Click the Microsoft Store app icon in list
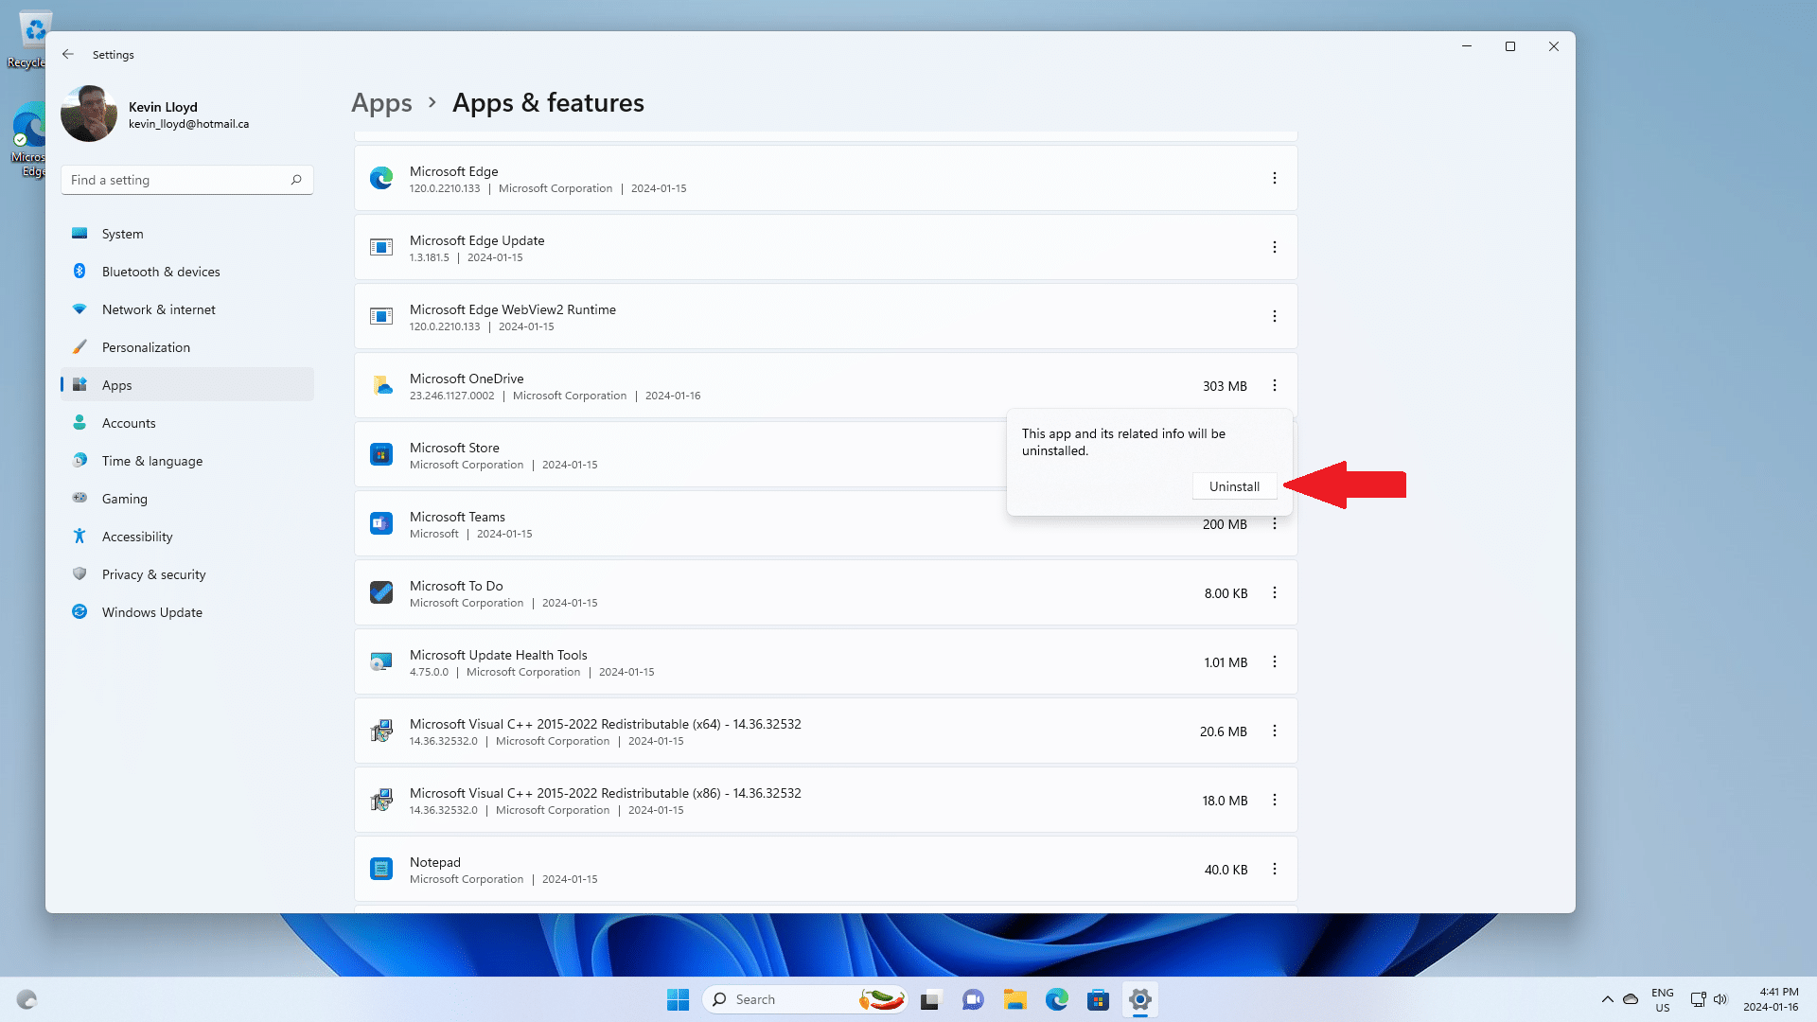Image resolution: width=1817 pixels, height=1022 pixels. coord(381,454)
